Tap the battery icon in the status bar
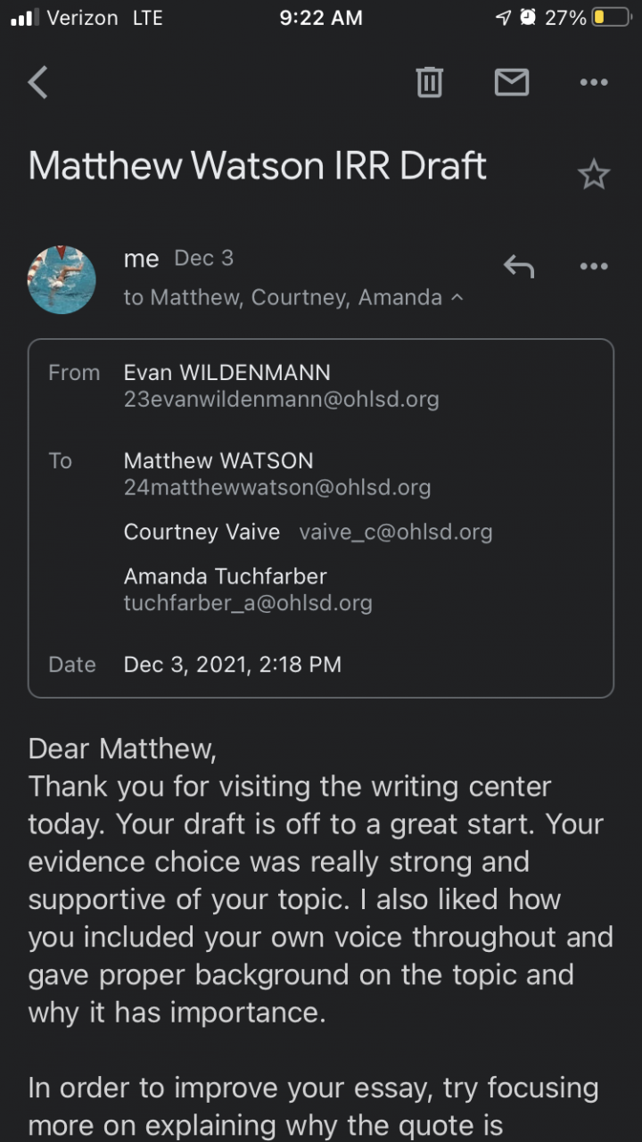Image resolution: width=642 pixels, height=1142 pixels. 612,18
